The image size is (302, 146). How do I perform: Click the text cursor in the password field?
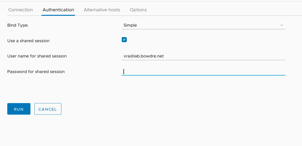[124, 72]
